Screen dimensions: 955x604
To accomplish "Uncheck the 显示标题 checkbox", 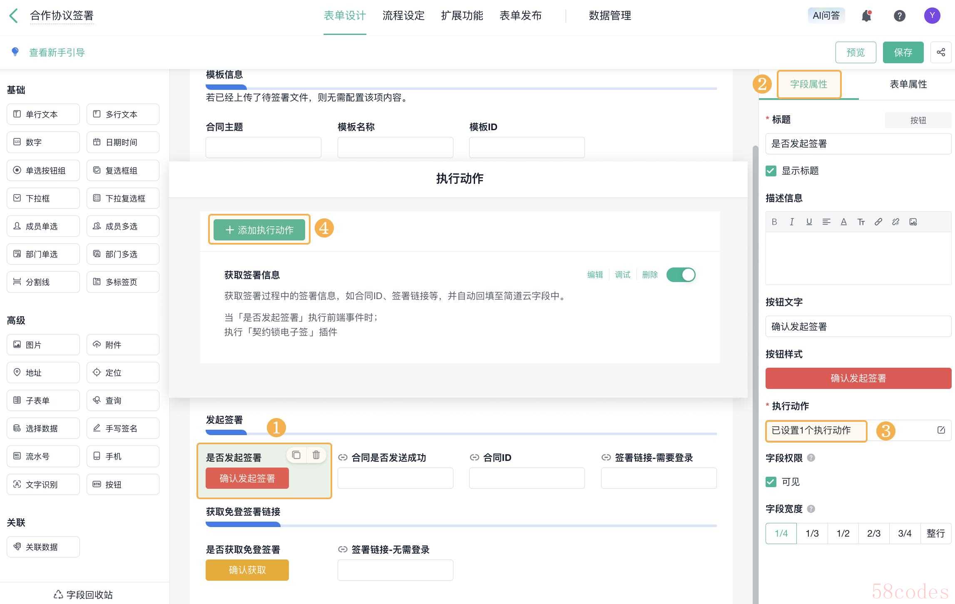I will point(771,171).
